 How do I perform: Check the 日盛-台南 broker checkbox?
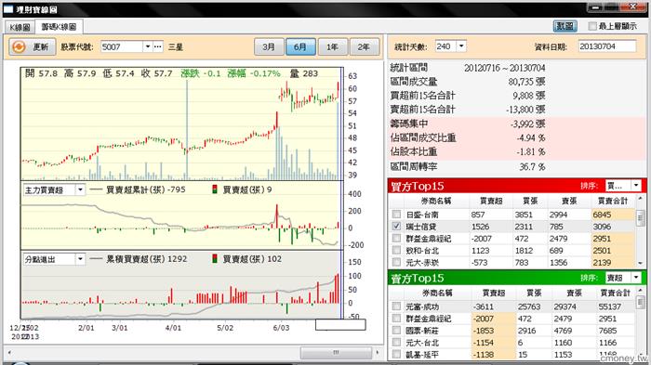click(396, 214)
